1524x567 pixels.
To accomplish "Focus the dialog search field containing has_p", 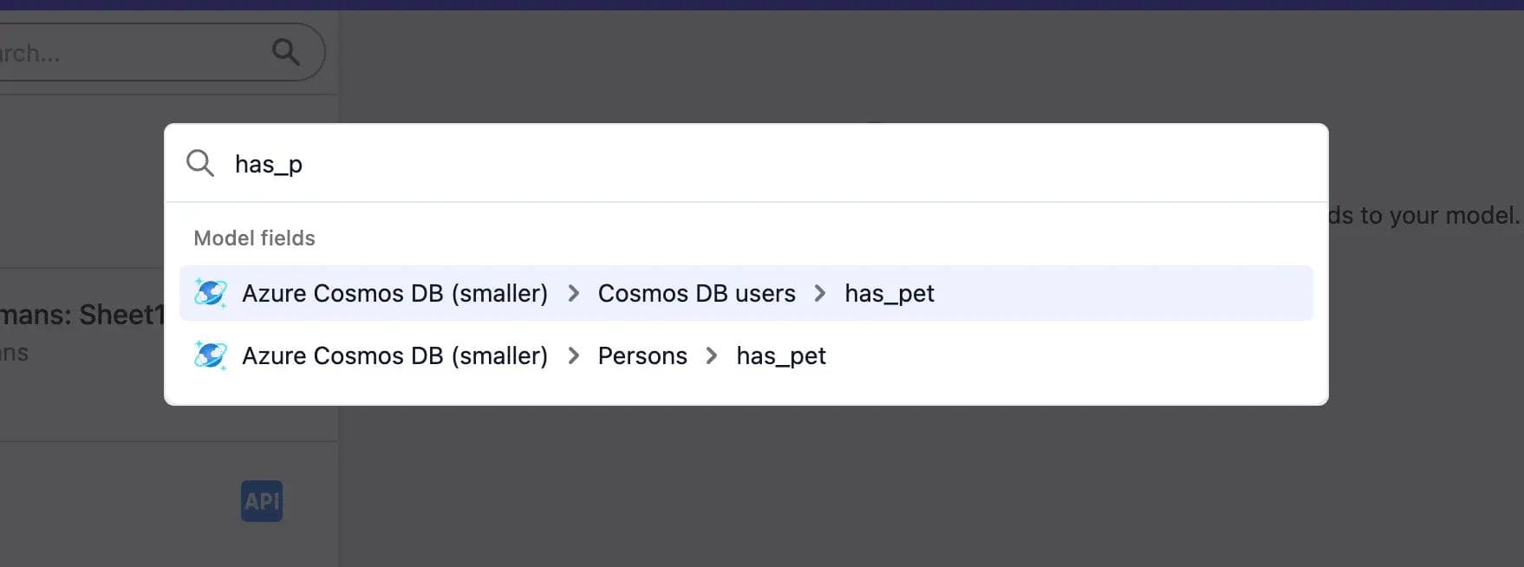I will coord(694,164).
